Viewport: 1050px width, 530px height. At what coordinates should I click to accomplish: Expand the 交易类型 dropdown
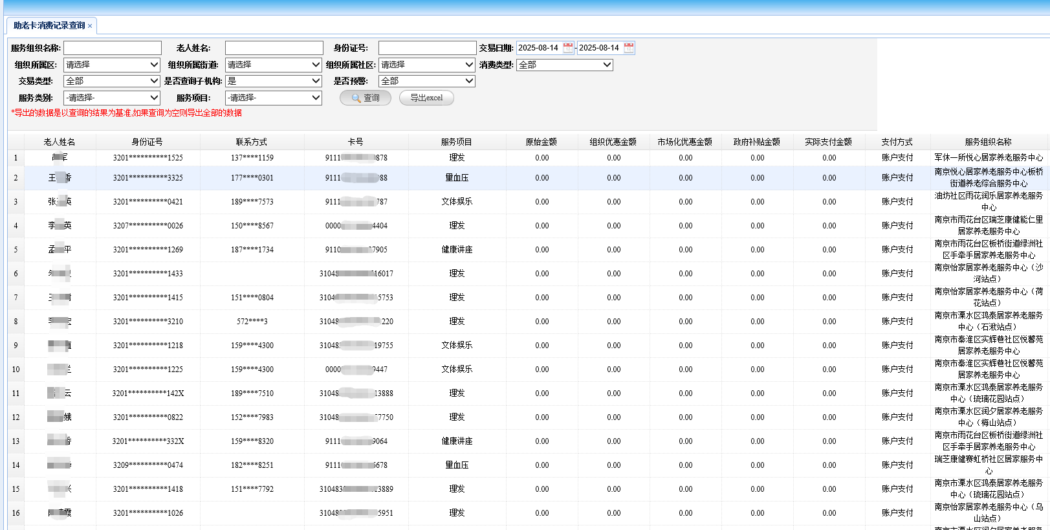click(x=112, y=81)
